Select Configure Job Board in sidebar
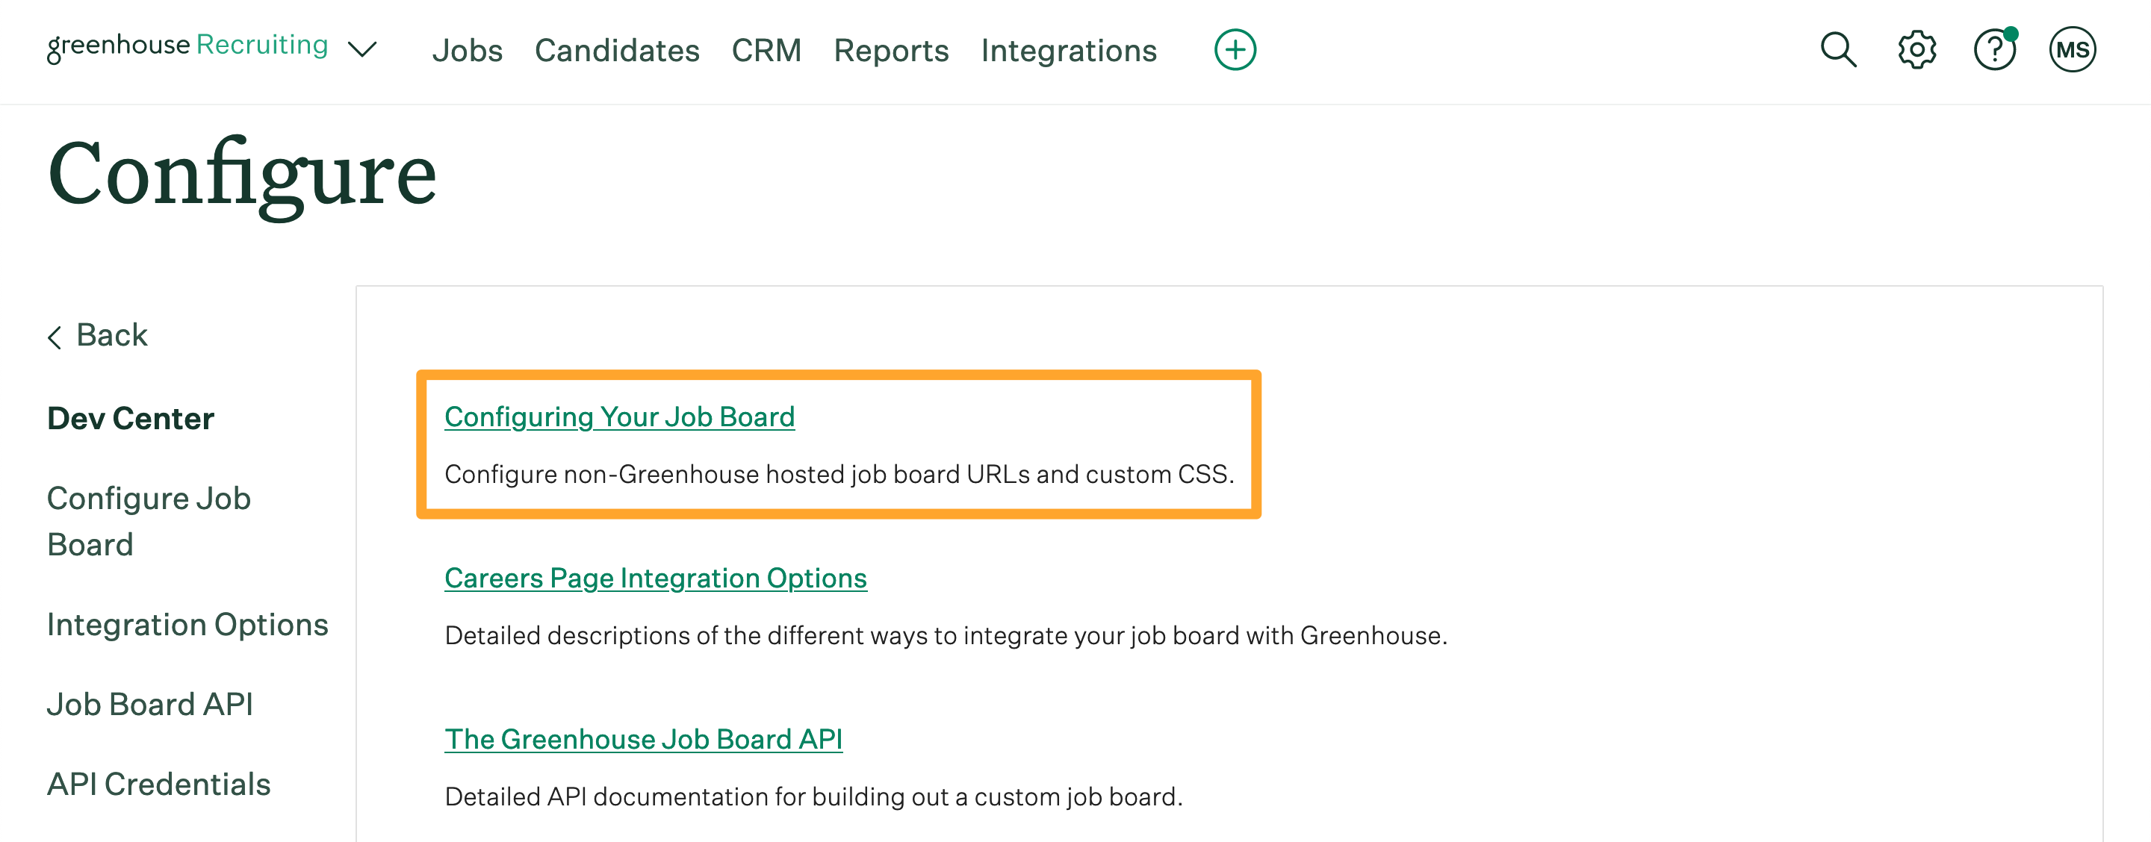Viewport: 2151px width, 842px height. (x=149, y=521)
